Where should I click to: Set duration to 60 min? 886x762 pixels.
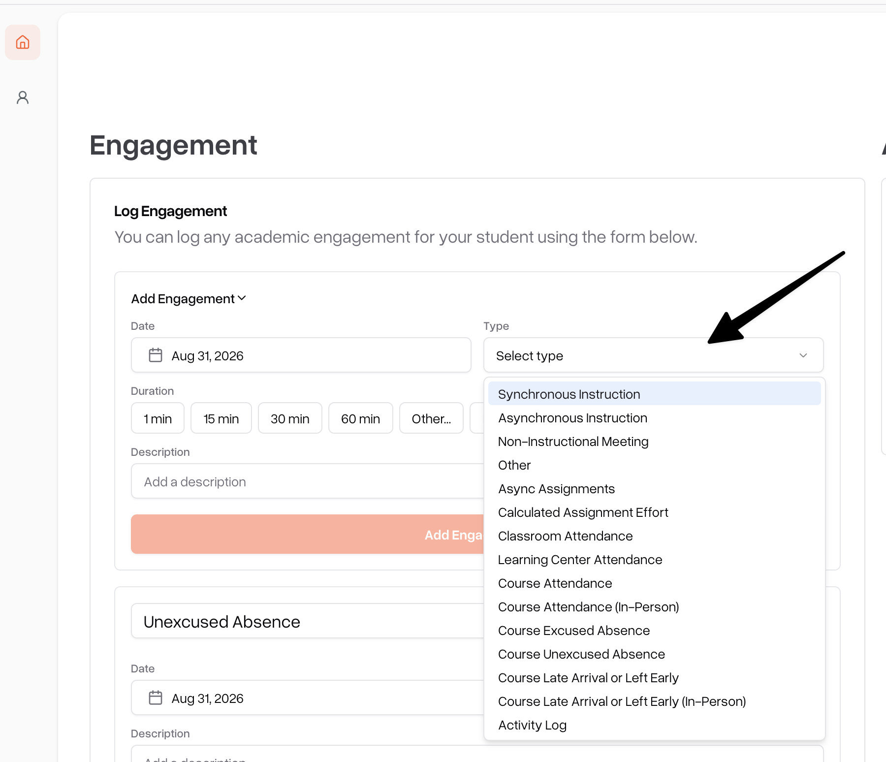point(360,418)
